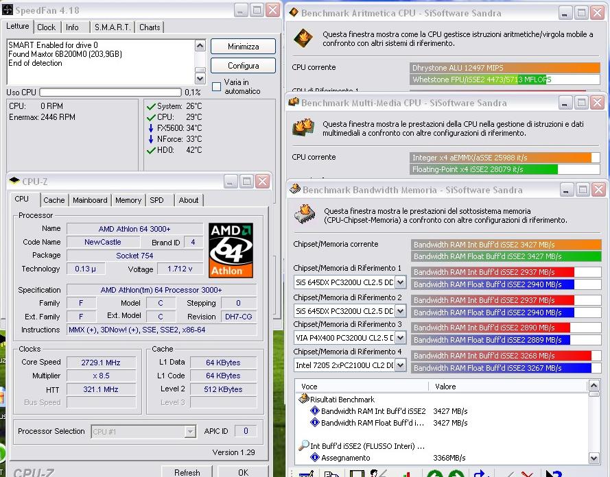This screenshot has width=610, height=477.
Task: Open the S.M.A.R.T. tab in SpeedFan
Action: (x=113, y=27)
